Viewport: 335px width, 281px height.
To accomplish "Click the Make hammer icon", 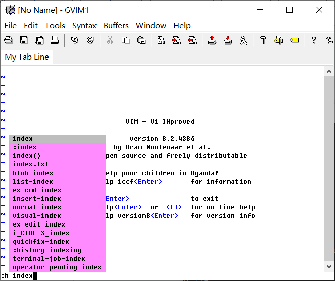I will click(x=263, y=40).
